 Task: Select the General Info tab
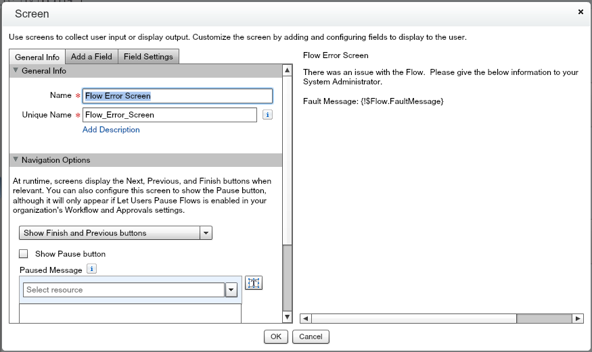click(x=37, y=57)
